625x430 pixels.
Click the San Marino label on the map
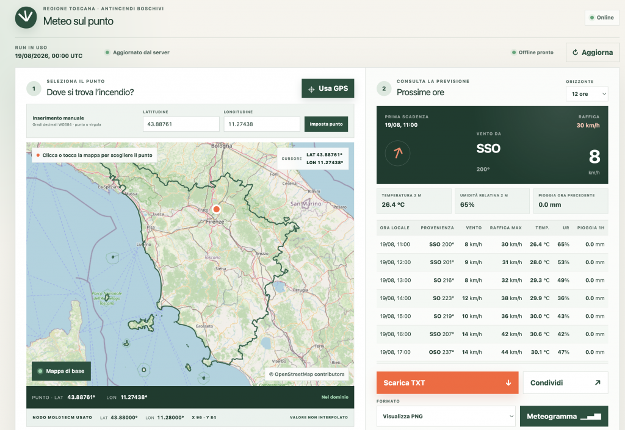coord(306,204)
